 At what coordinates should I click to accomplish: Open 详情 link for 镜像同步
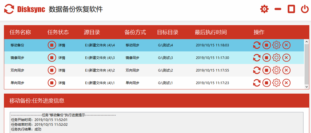pyautogui.click(x=62, y=58)
